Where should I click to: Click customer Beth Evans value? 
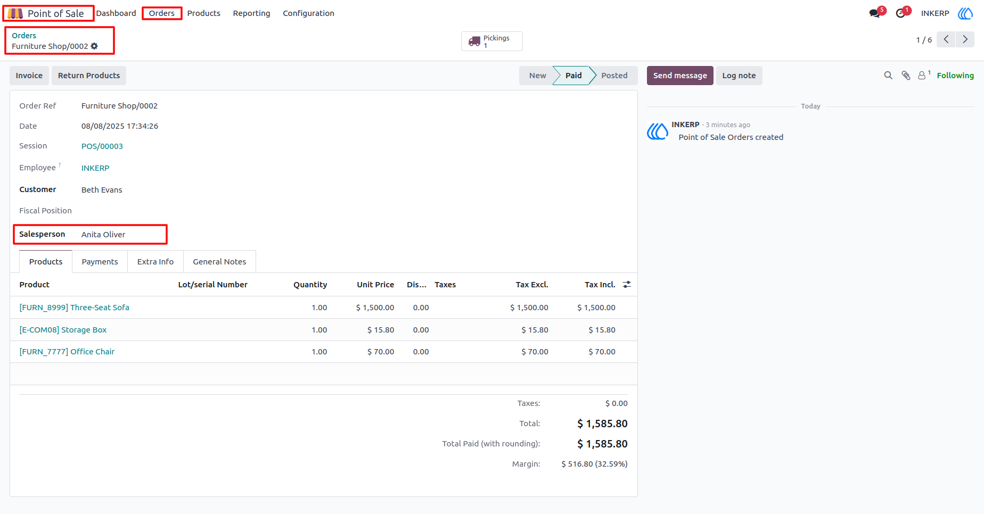102,190
